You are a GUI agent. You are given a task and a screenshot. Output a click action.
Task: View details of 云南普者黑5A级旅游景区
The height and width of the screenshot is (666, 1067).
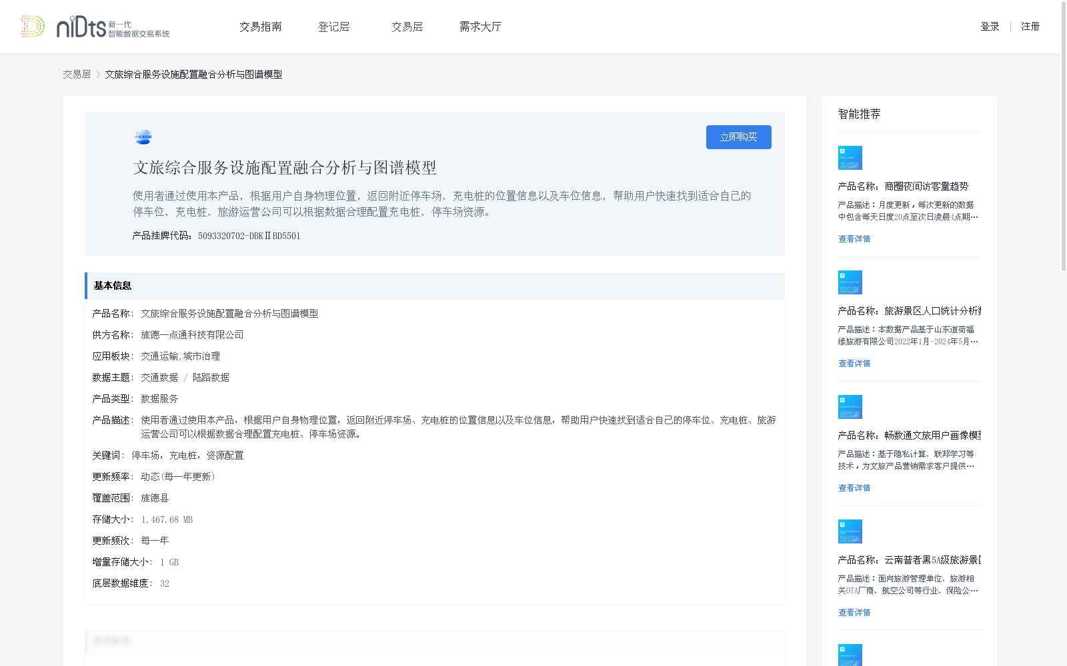coord(854,613)
